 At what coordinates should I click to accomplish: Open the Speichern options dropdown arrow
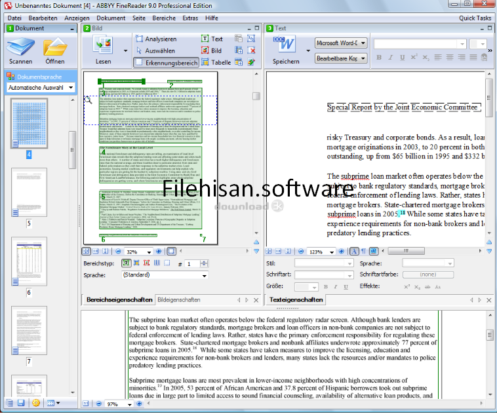tap(308, 50)
